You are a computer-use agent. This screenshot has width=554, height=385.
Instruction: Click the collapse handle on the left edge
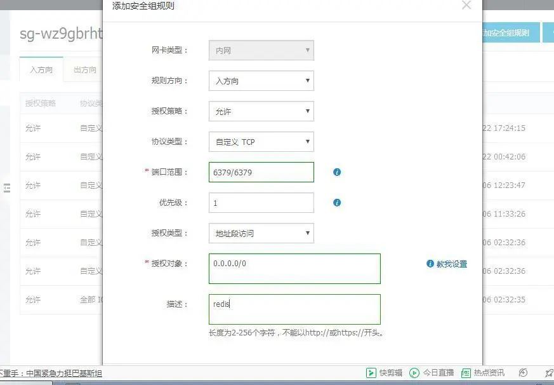point(8,188)
